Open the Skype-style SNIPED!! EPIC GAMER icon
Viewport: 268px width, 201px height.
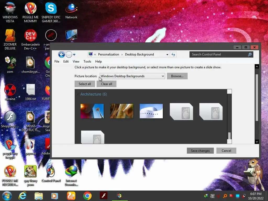[51, 13]
